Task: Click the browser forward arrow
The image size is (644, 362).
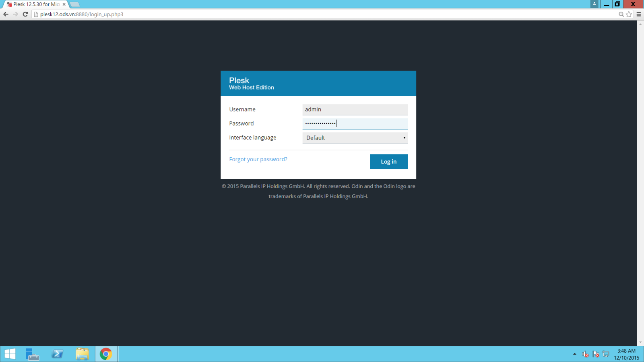Action: tap(15, 14)
